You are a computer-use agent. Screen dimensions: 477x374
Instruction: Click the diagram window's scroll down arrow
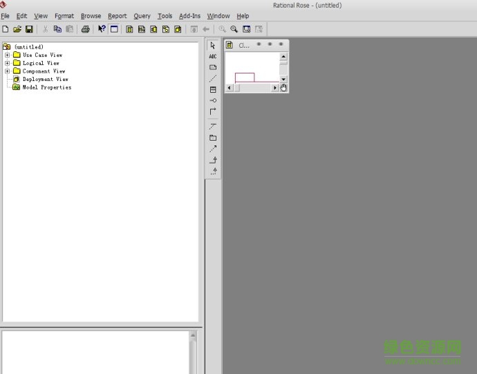click(283, 79)
